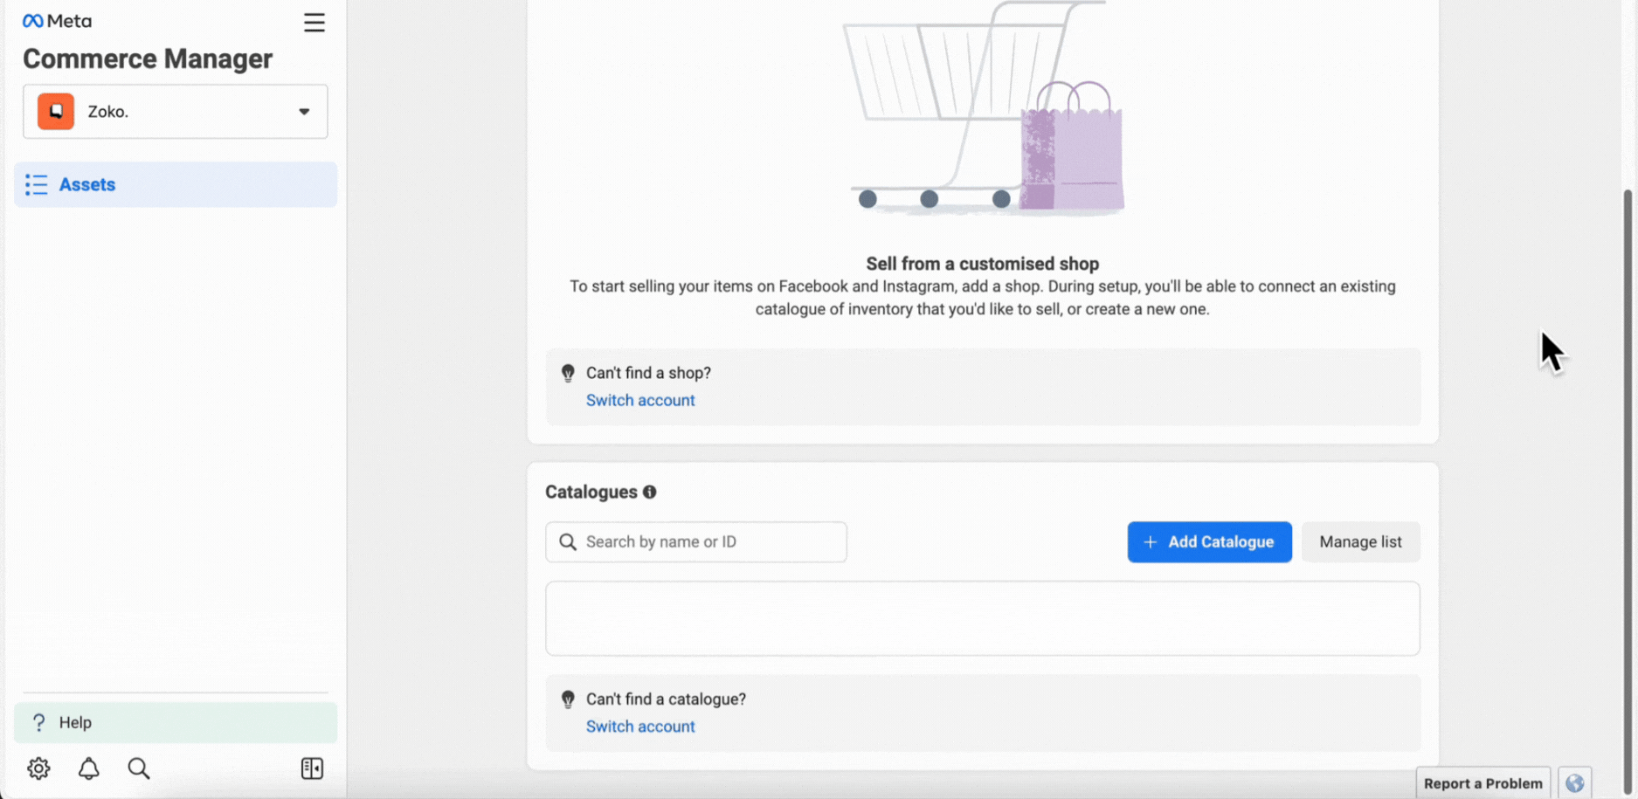
Task: Select Assets in the sidebar
Action: click(x=176, y=184)
